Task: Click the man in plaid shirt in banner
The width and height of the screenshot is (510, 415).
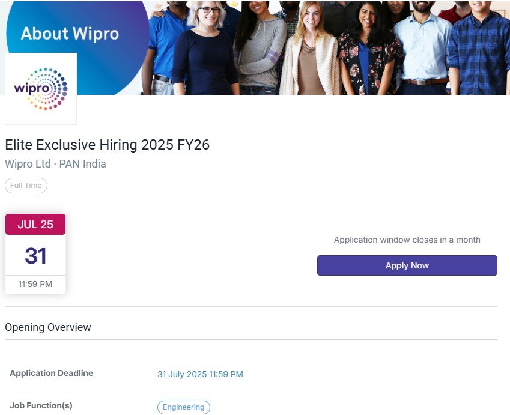Action: pos(480,49)
